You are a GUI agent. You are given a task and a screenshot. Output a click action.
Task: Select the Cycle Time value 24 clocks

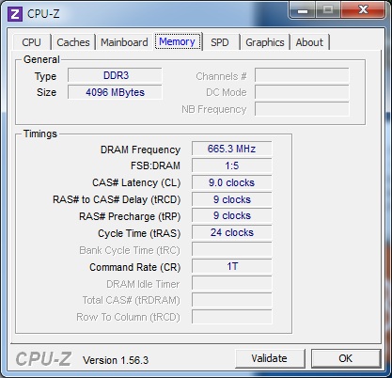coord(232,232)
